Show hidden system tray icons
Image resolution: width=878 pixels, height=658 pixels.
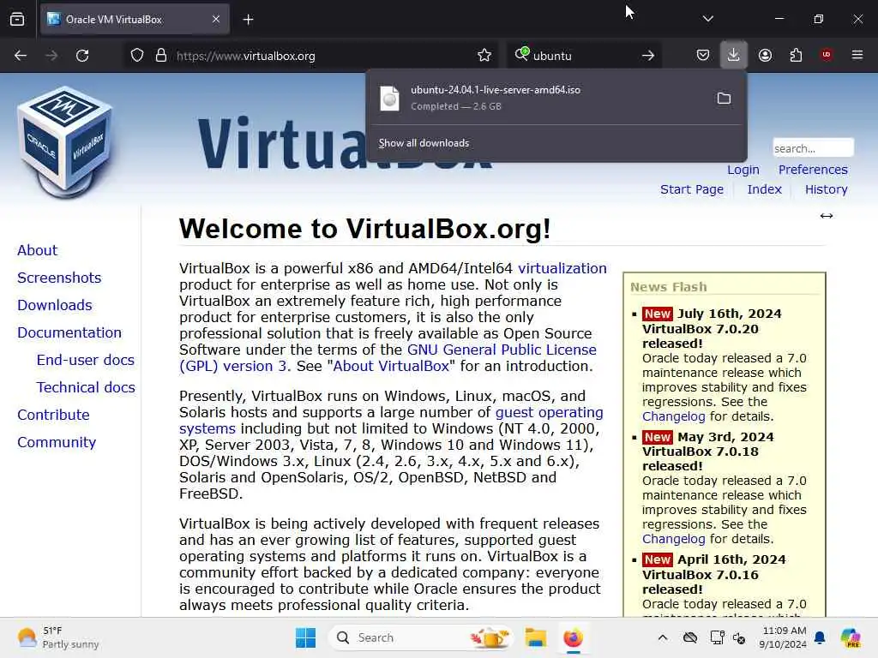click(x=663, y=637)
